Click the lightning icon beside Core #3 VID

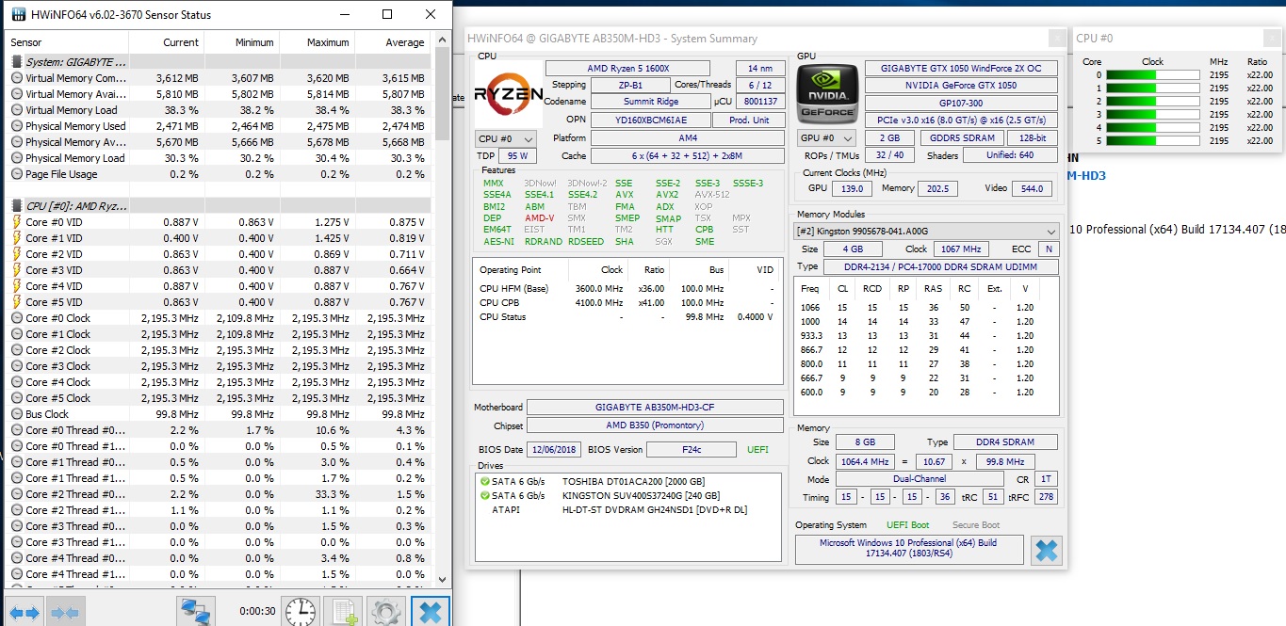click(x=17, y=270)
